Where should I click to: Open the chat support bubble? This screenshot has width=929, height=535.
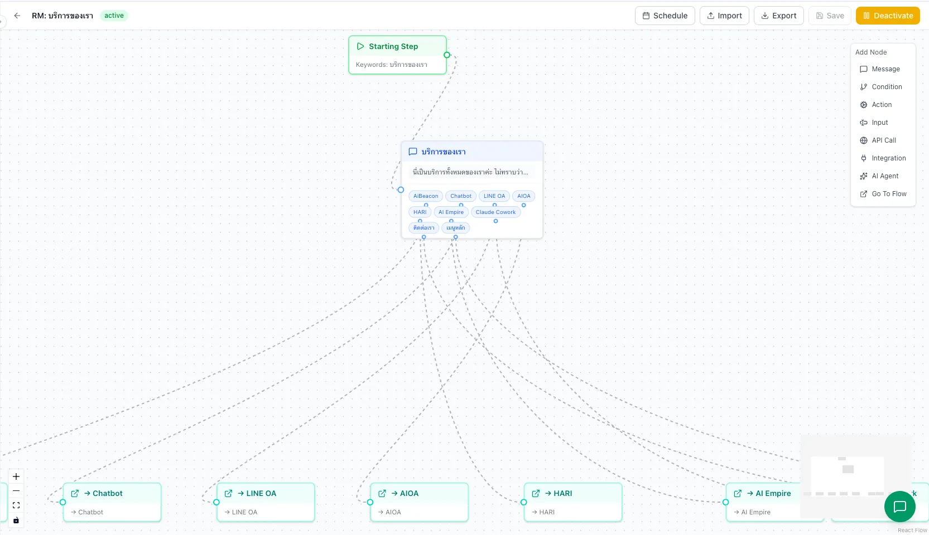pos(899,507)
